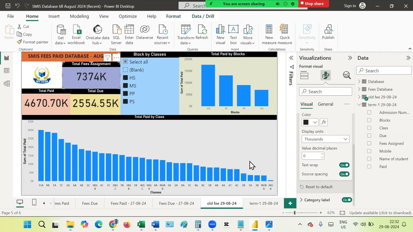Switch to Report view in left sidebar

tap(6, 58)
